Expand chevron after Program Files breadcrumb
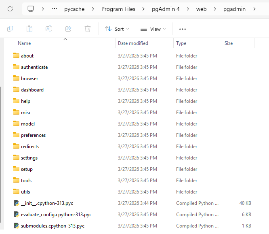This screenshot has height=234, width=269. click(x=143, y=9)
